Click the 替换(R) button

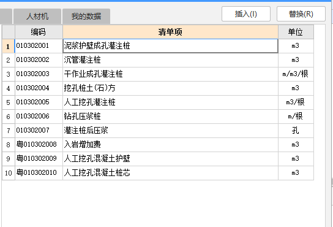coord(301,14)
